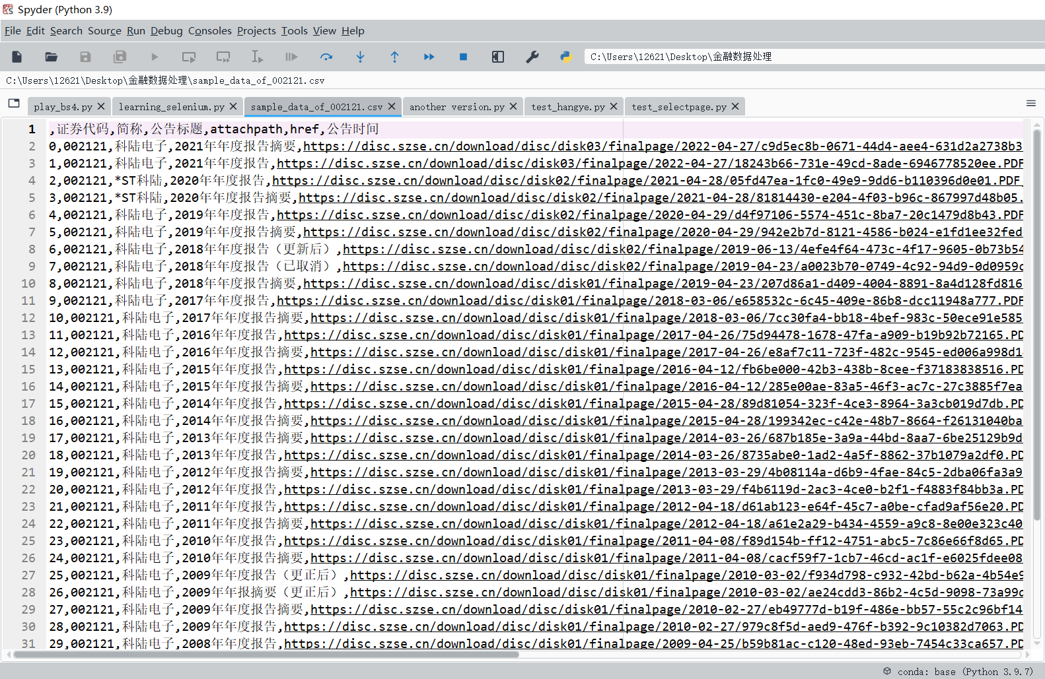The width and height of the screenshot is (1045, 679).
Task: Open a file with the folder icon
Action: point(51,57)
